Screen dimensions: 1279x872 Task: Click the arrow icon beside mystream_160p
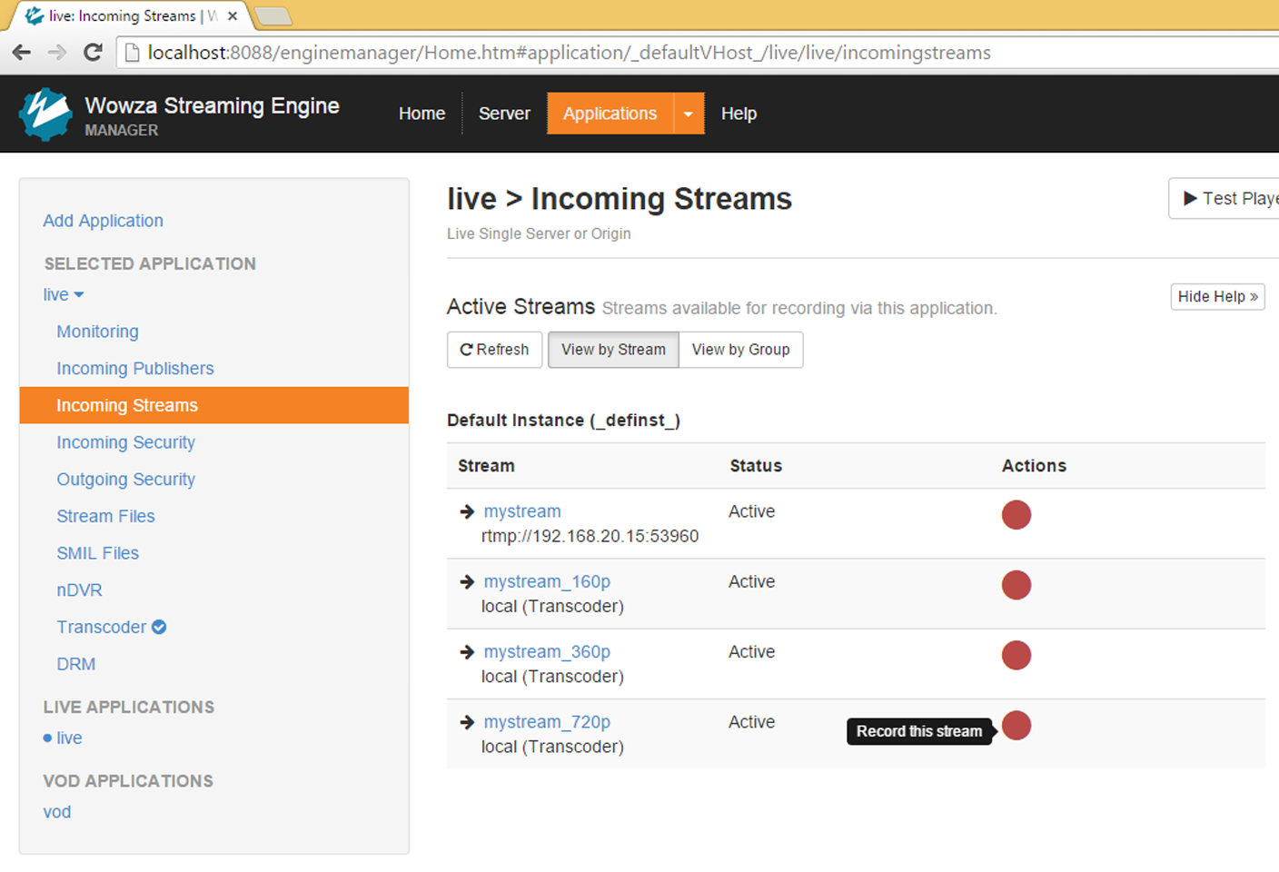(x=467, y=582)
